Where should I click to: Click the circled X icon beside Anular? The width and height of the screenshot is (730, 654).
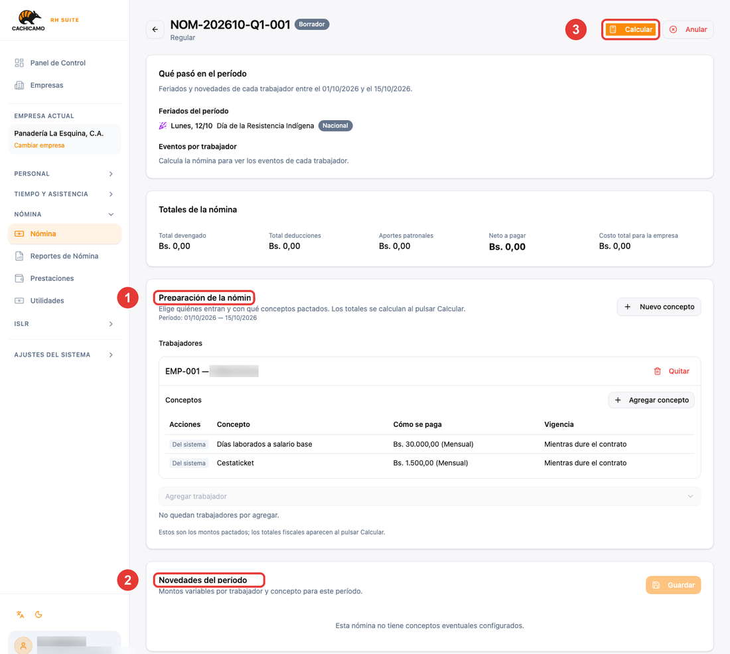[673, 29]
